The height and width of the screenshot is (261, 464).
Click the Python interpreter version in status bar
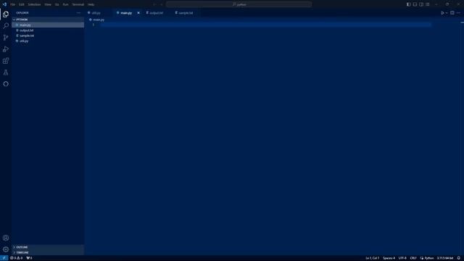(x=445, y=258)
